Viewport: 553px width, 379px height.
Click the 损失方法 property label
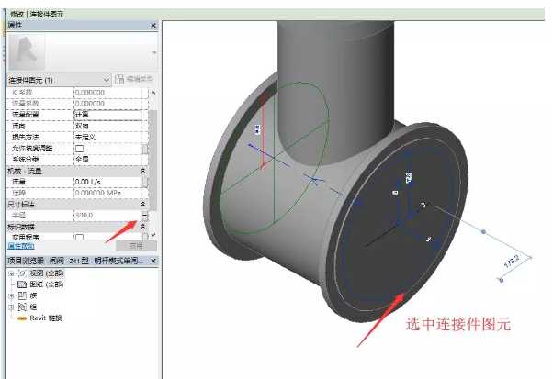tap(26, 137)
